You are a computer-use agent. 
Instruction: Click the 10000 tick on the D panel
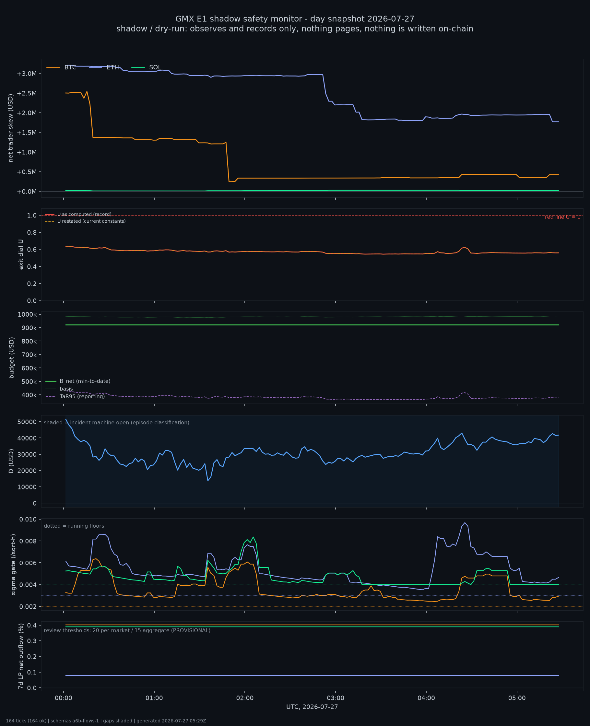tap(27, 487)
